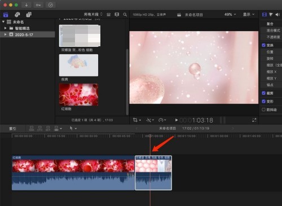Click the import media arrow button
The width and height of the screenshot is (282, 206).
click(x=27, y=5)
